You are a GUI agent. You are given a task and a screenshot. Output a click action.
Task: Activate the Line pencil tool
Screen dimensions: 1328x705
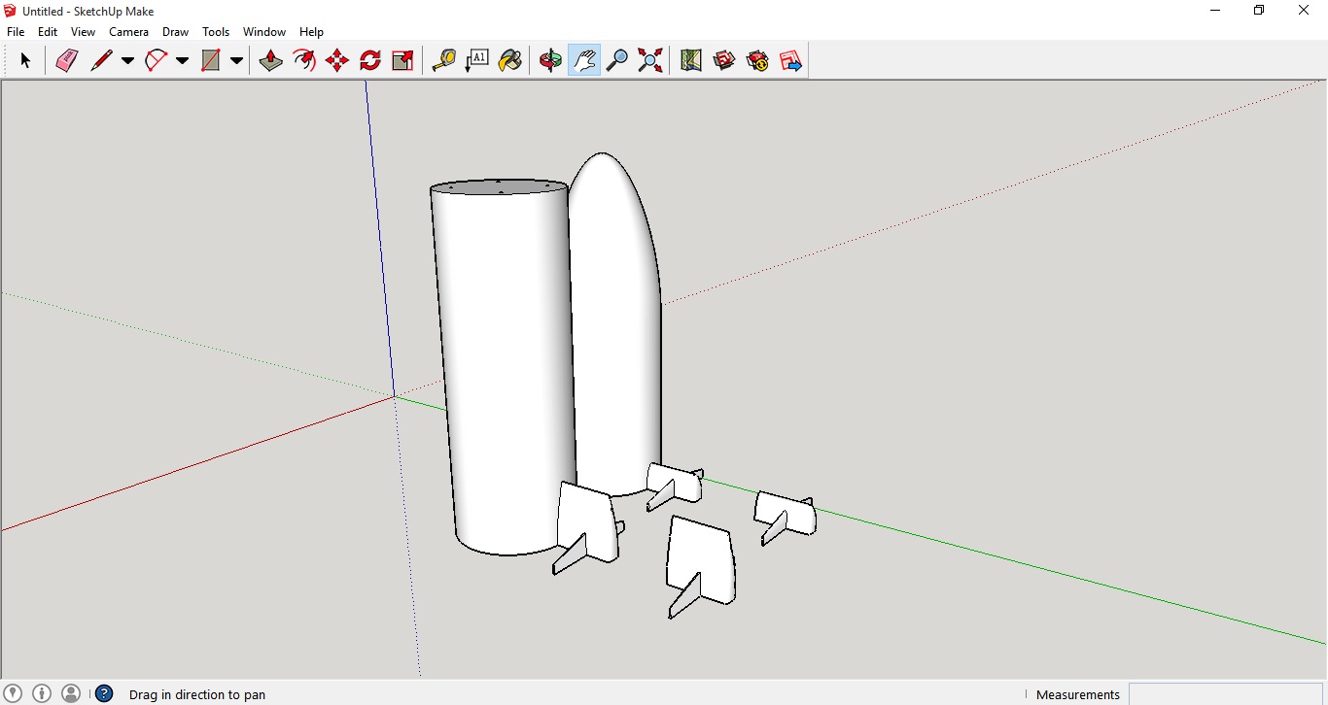(101, 61)
